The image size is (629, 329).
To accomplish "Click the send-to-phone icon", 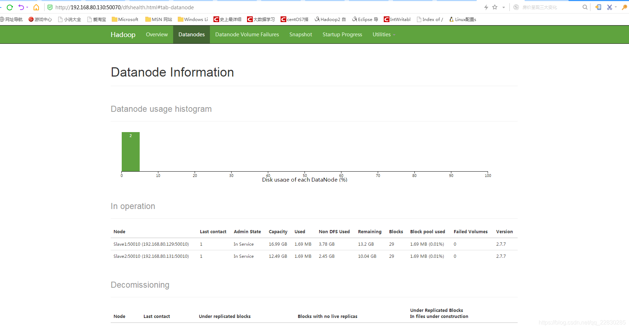I will [598, 7].
